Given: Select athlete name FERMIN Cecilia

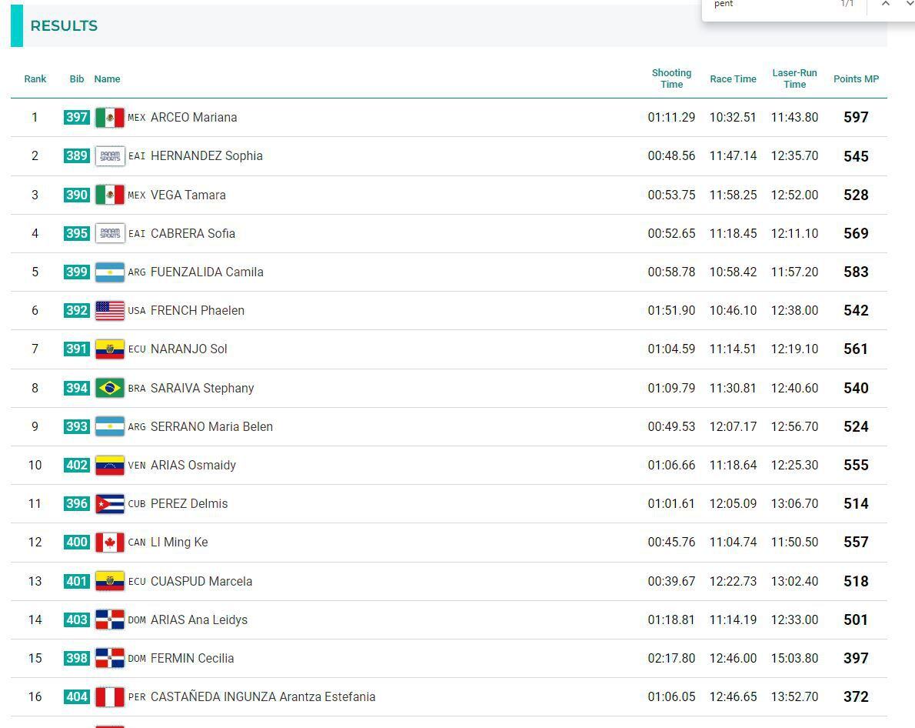Looking at the screenshot, I should click(192, 658).
